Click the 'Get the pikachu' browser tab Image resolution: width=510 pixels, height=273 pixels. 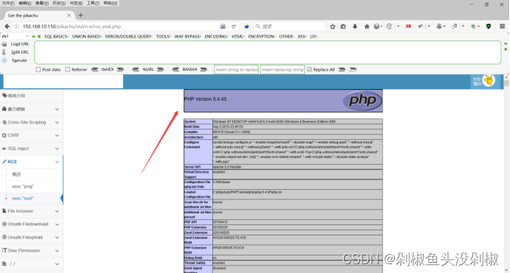pos(38,15)
